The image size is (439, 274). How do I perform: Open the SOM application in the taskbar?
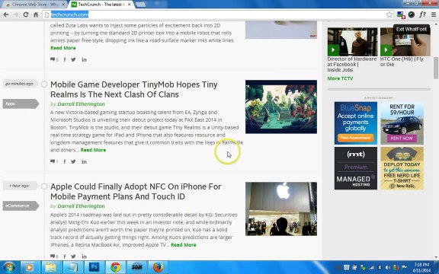(x=137, y=267)
